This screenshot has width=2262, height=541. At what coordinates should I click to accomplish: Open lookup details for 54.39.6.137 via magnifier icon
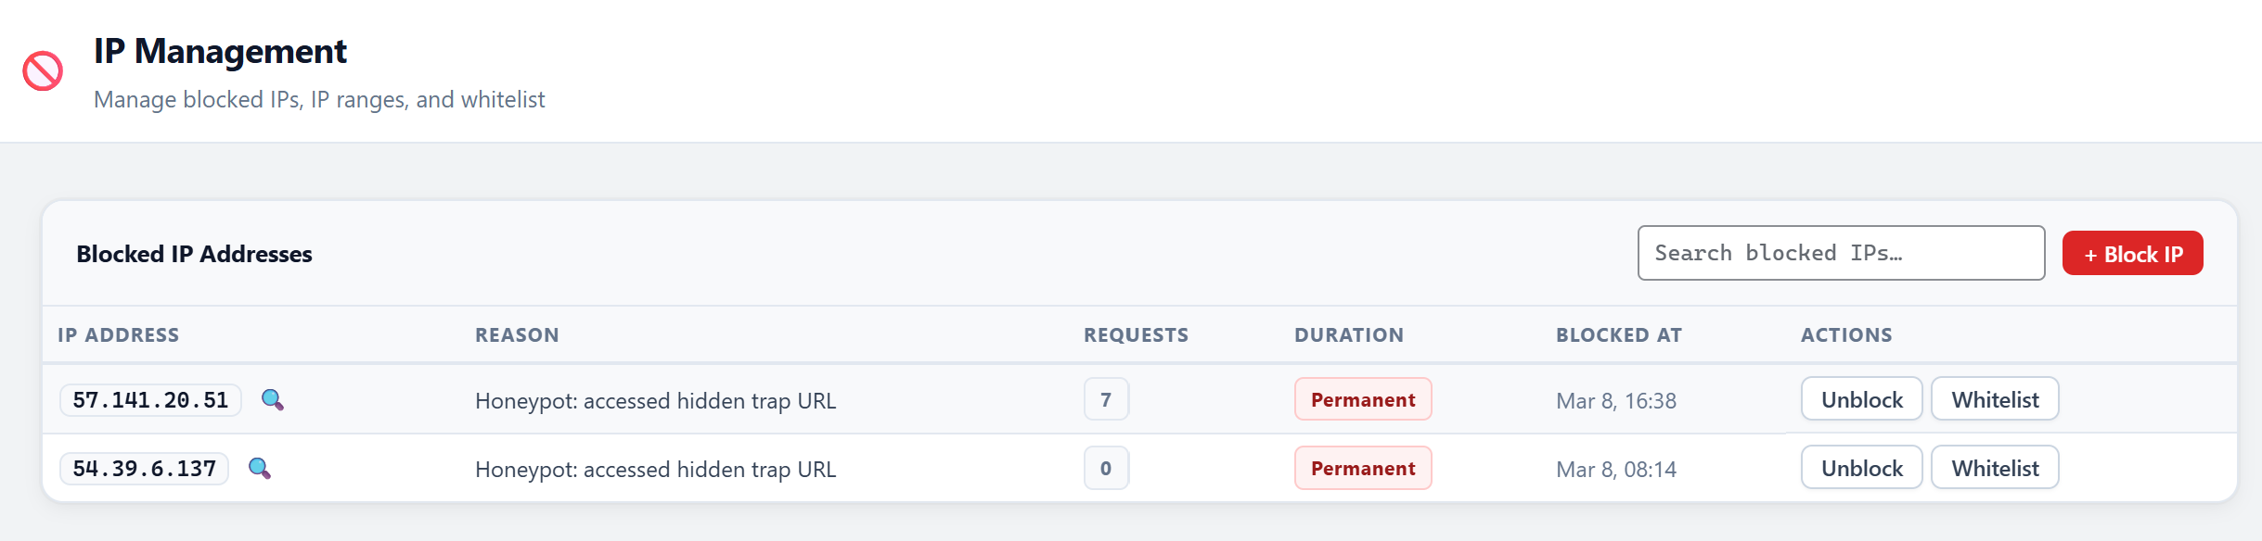pos(261,470)
